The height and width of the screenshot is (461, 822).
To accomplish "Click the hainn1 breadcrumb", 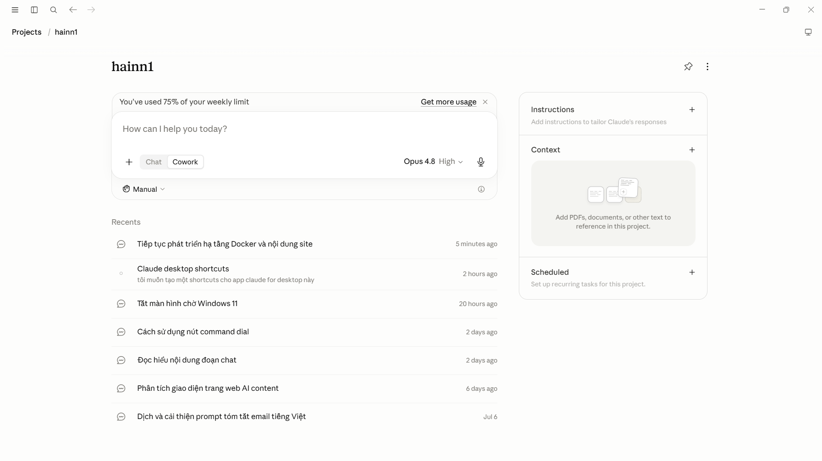I will (66, 32).
